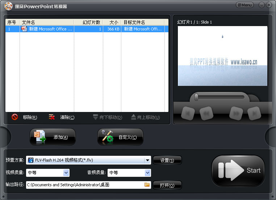Expand the 视频质量 video quality dropdown
The height and width of the screenshot is (200, 276).
point(66,173)
